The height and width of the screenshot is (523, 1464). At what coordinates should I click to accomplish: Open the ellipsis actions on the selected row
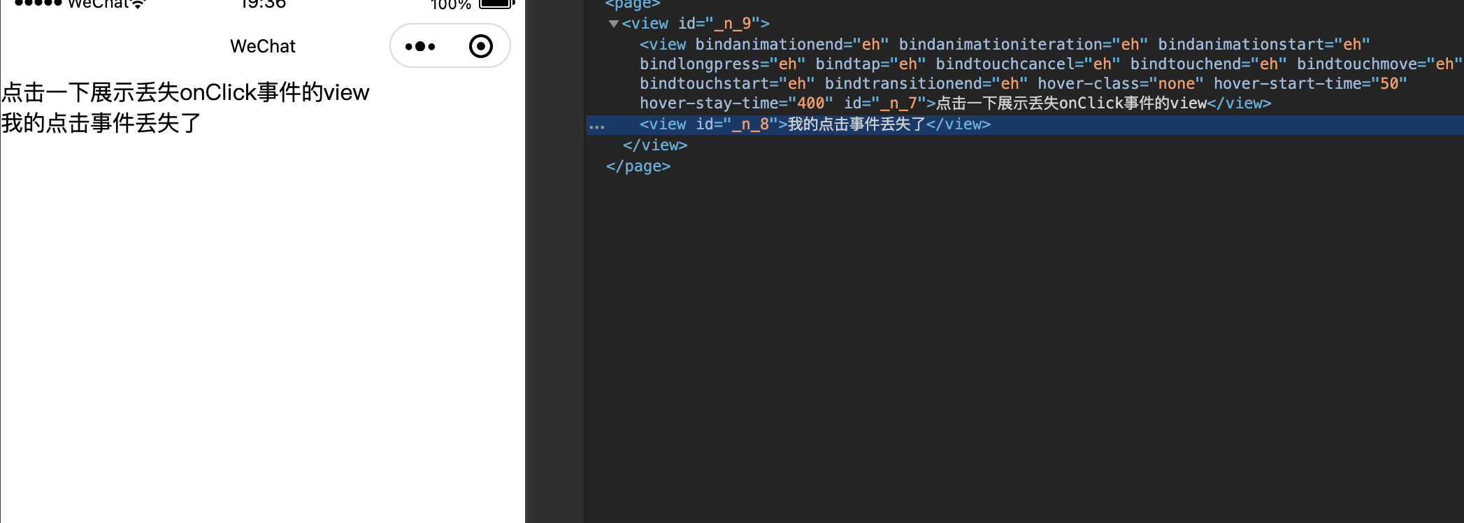pos(596,127)
